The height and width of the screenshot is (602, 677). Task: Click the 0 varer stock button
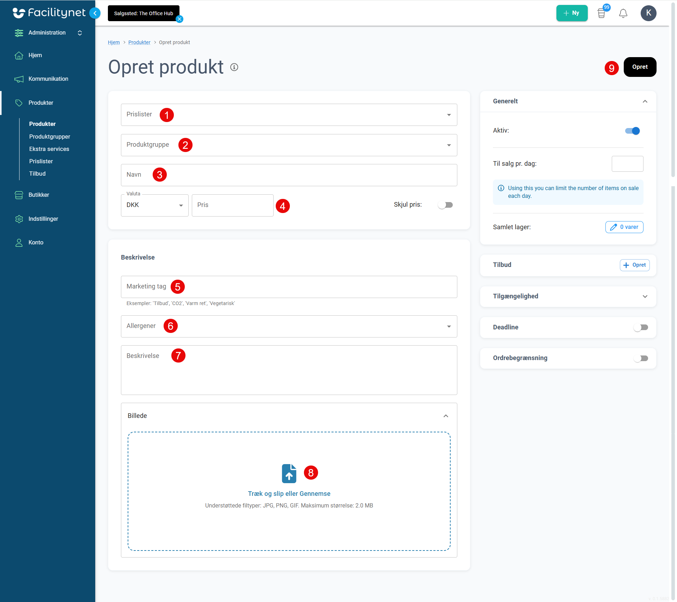point(624,227)
